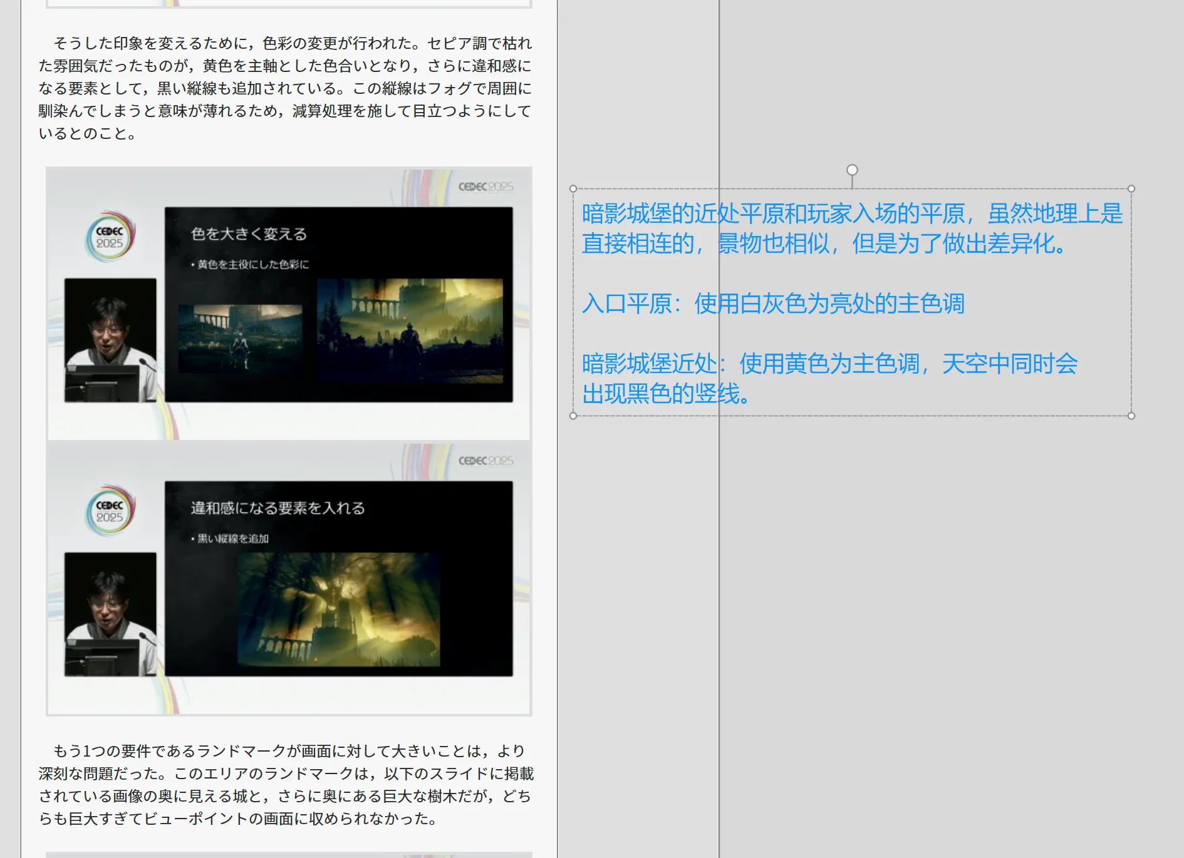Click the CEDEC 2025 round logo in upper slide

(x=110, y=237)
